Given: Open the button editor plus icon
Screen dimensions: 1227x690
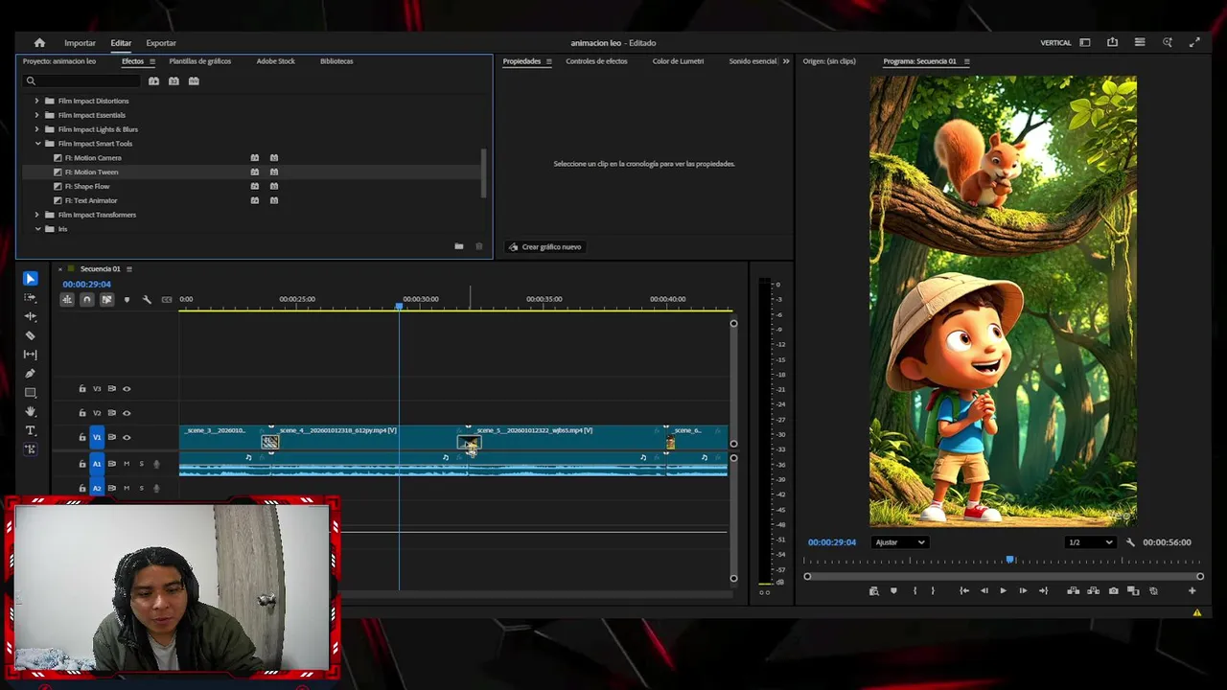Looking at the screenshot, I should coord(1192,591).
